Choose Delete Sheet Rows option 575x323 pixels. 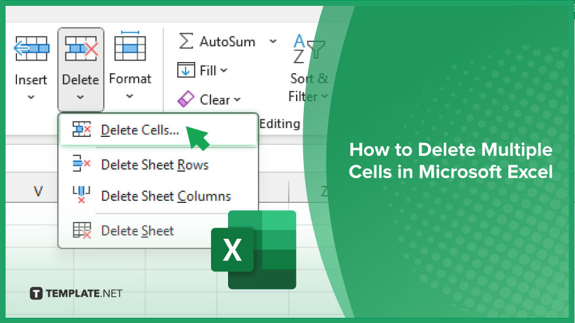tap(158, 164)
